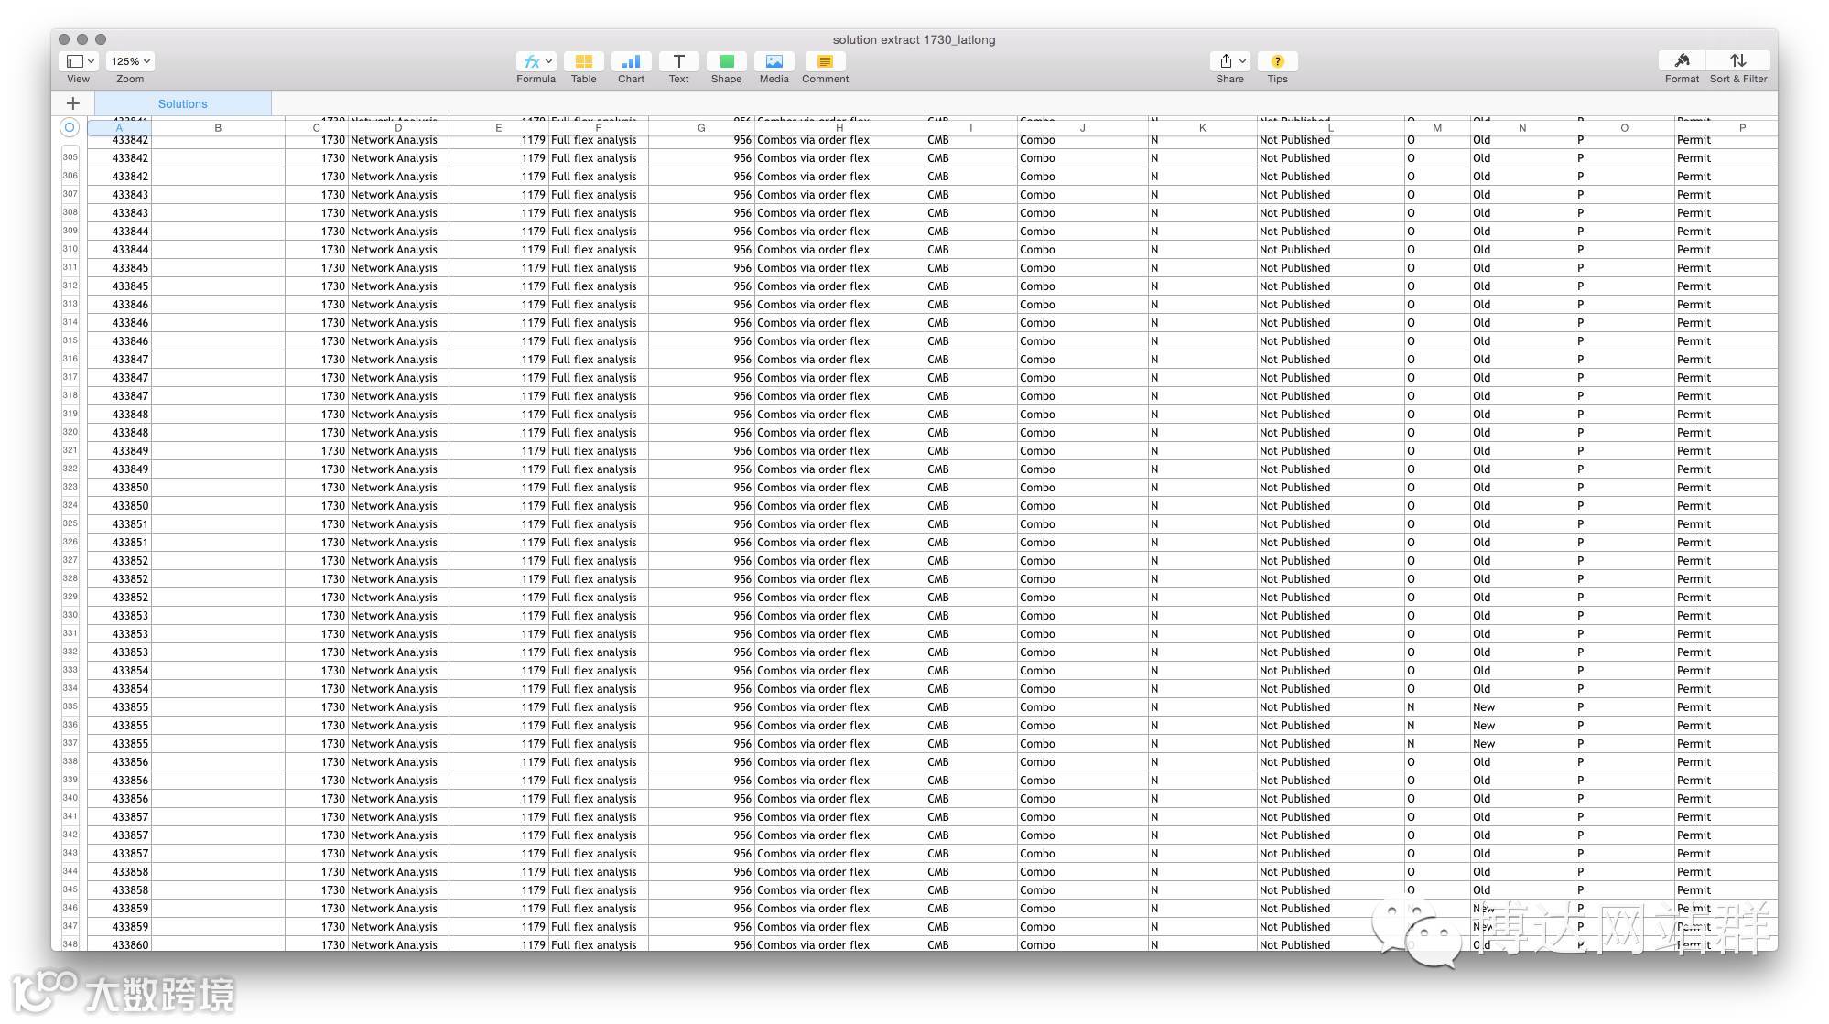Insert a new Table
1829x1024 pixels.
click(583, 61)
